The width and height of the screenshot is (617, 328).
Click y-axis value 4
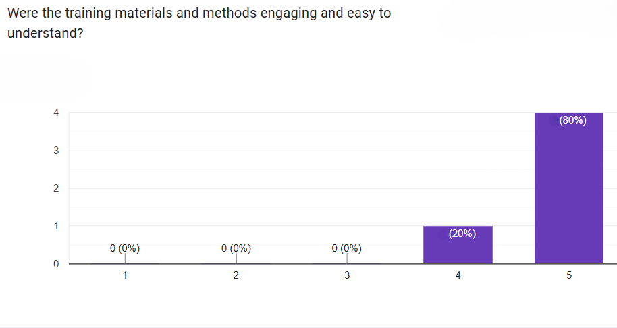(x=56, y=113)
